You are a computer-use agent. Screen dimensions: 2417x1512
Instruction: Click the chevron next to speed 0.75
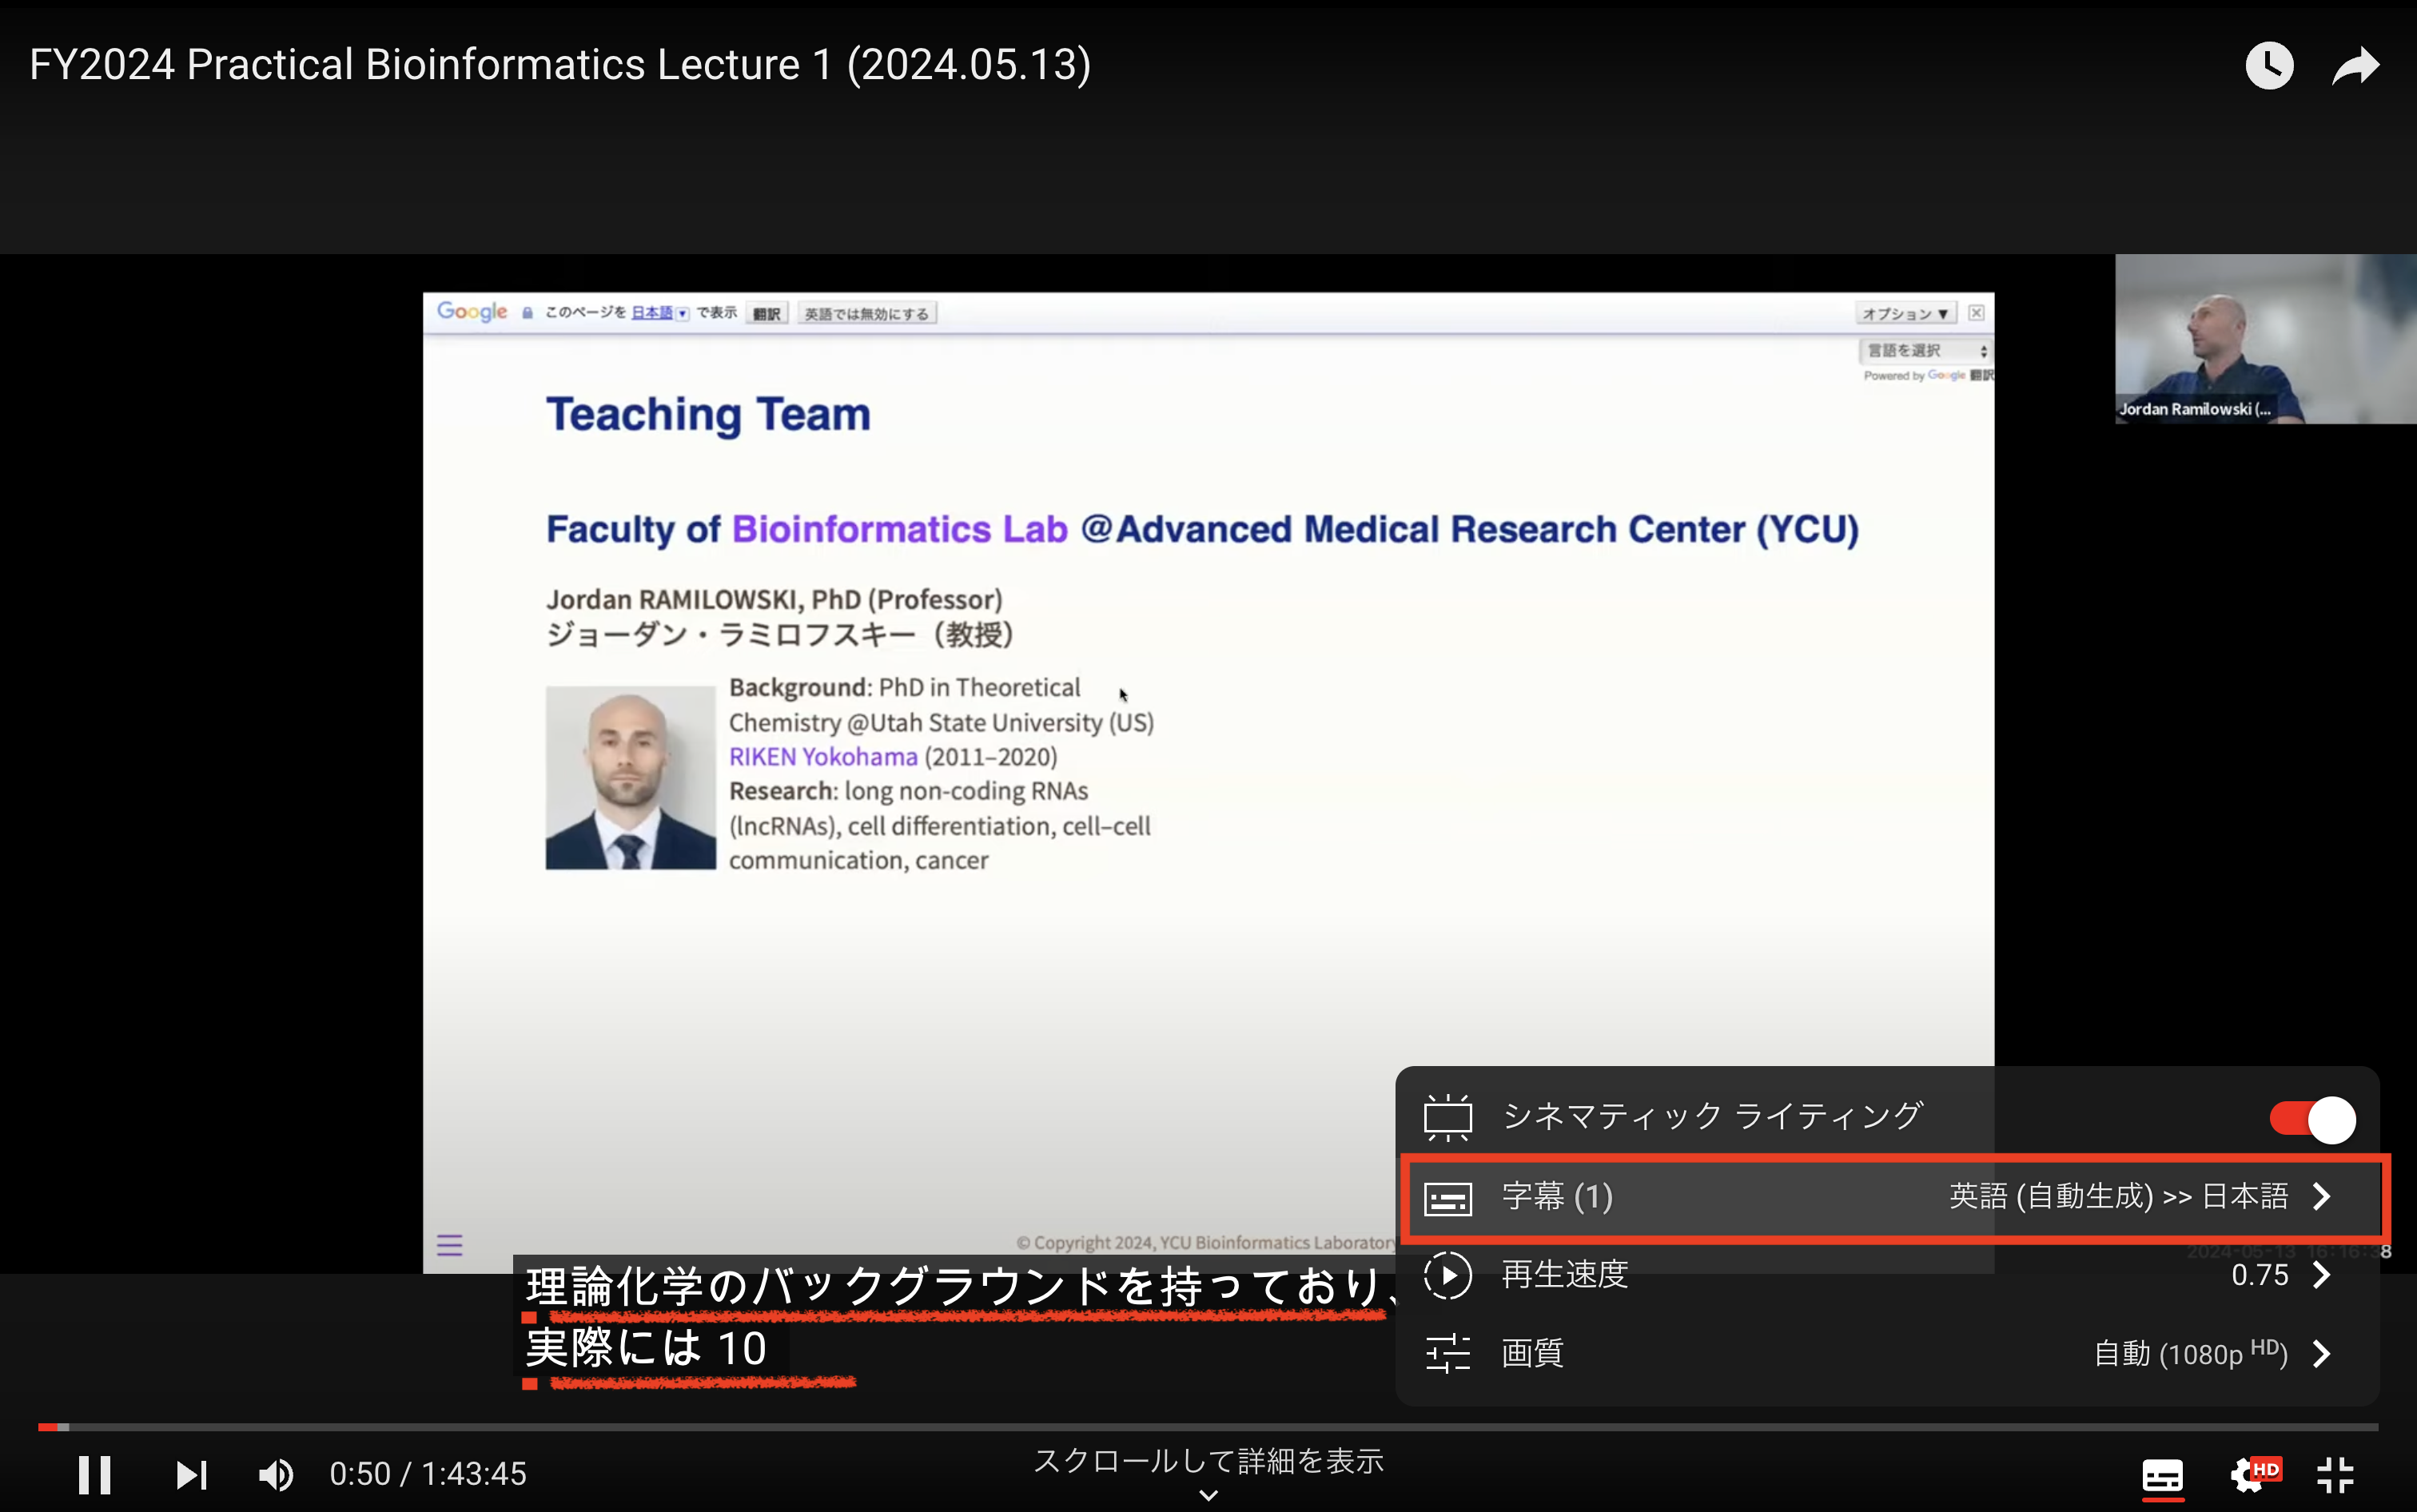(2322, 1275)
